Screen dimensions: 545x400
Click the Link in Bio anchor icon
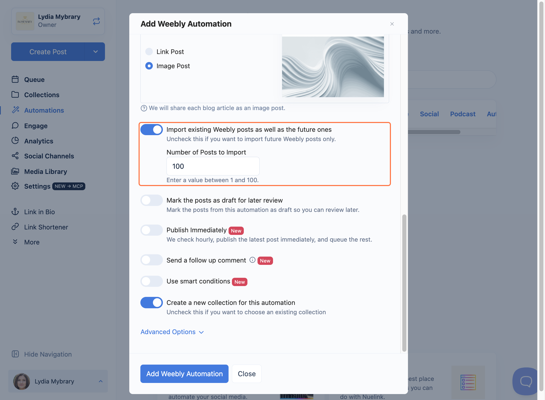pos(15,212)
